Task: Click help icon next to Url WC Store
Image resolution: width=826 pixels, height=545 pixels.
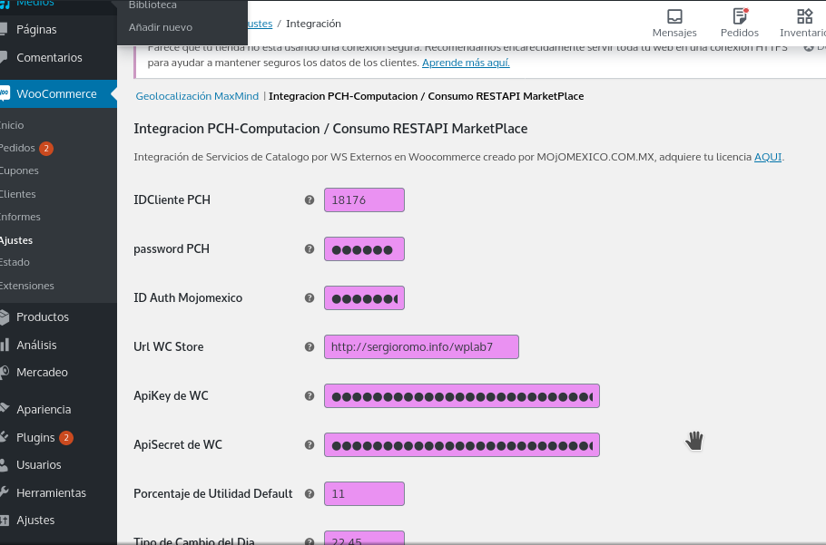Action: coord(310,347)
